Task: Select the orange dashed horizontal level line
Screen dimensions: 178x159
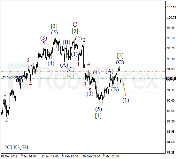Action: (83, 71)
